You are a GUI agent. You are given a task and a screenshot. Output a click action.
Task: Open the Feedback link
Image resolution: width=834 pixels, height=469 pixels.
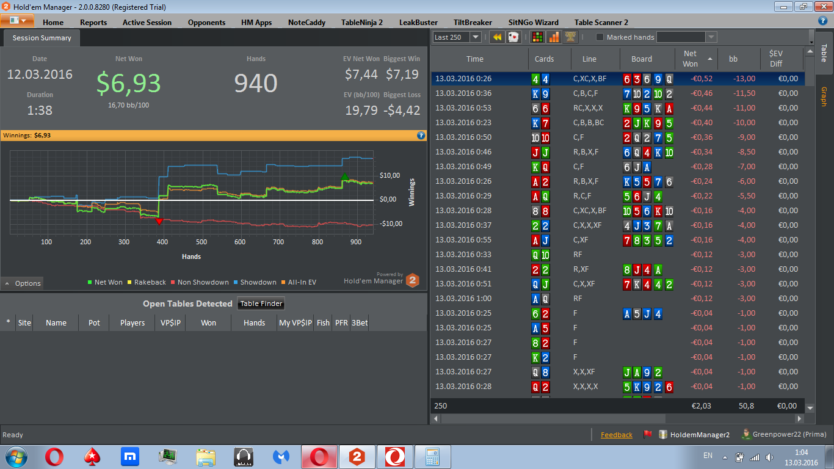point(617,435)
